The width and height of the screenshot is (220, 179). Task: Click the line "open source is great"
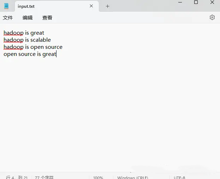coord(30,54)
